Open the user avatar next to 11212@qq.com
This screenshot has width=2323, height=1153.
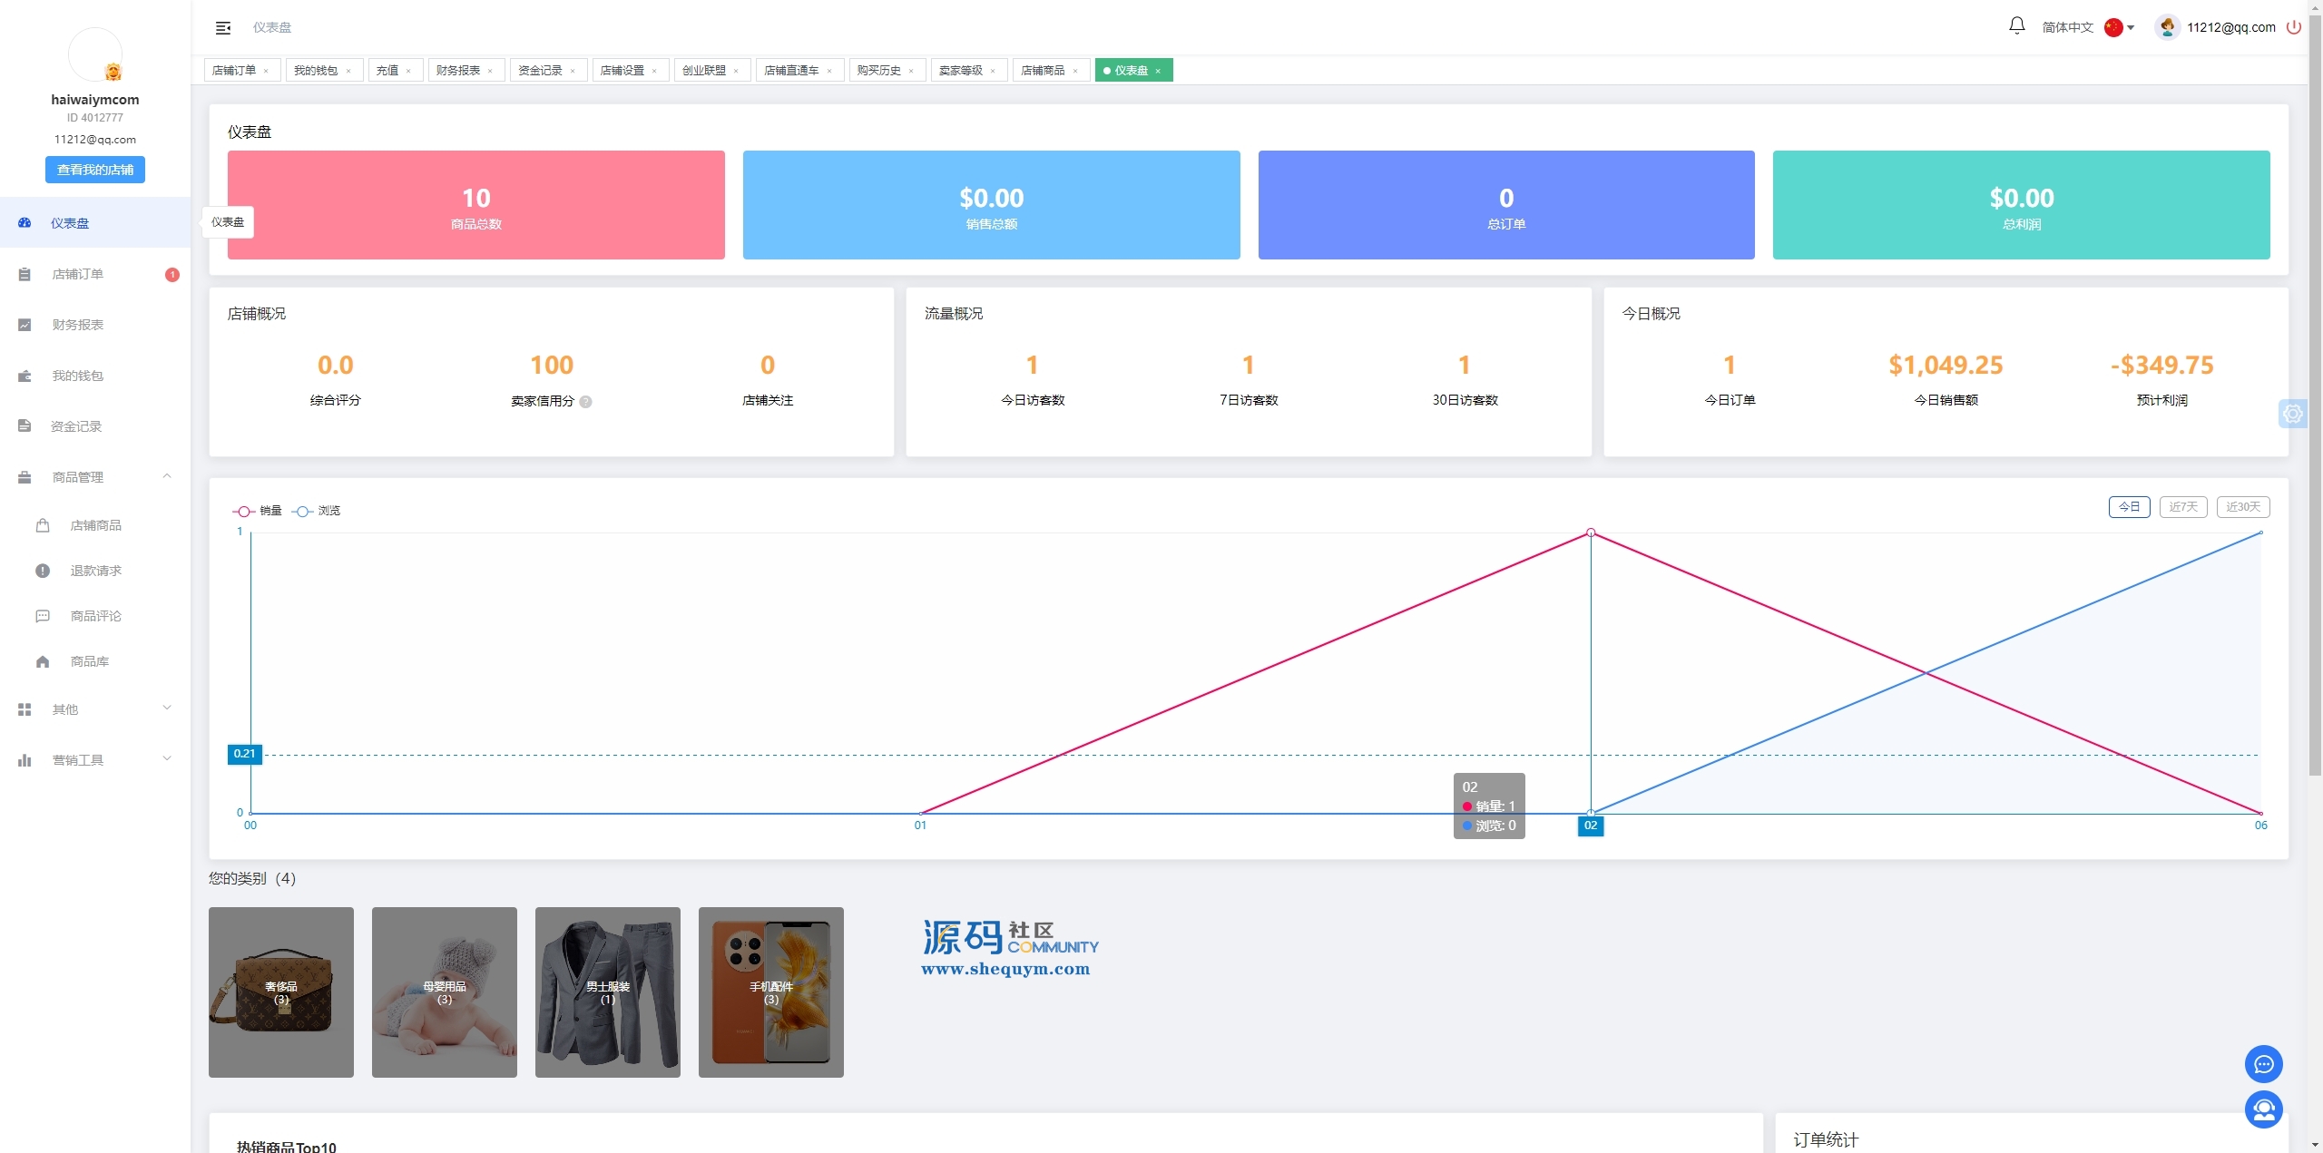pyautogui.click(x=2167, y=27)
